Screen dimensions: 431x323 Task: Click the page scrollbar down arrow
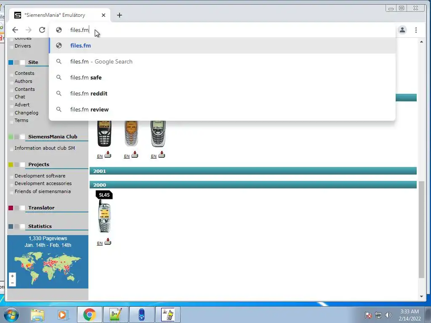click(421, 297)
